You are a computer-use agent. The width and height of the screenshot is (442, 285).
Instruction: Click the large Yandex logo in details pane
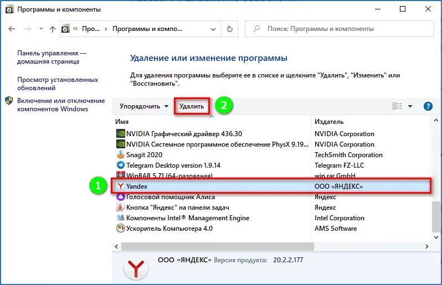(136, 268)
